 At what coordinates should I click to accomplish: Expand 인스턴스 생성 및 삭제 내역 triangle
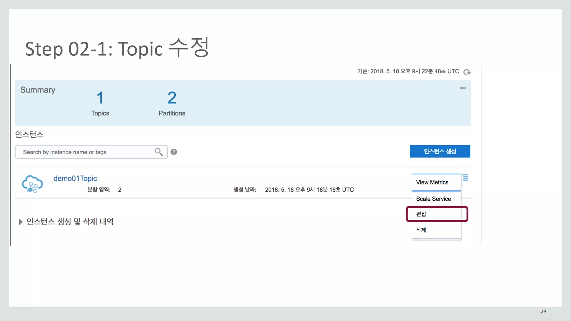[x=20, y=222]
